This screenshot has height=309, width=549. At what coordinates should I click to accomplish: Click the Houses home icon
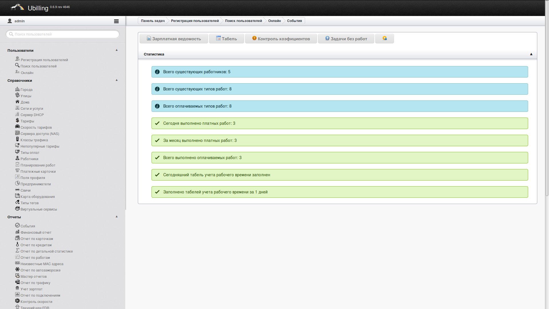tap(17, 102)
